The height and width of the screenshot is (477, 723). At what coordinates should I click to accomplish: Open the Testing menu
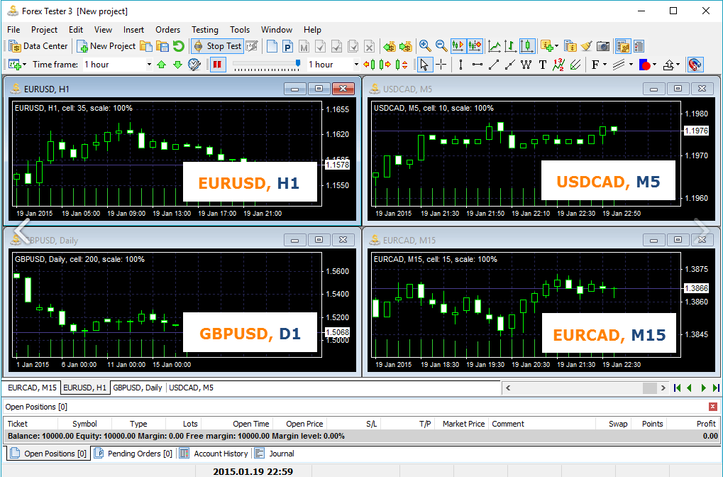click(x=205, y=30)
